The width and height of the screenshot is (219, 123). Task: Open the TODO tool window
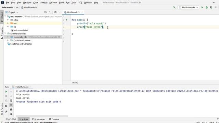tap(11, 119)
